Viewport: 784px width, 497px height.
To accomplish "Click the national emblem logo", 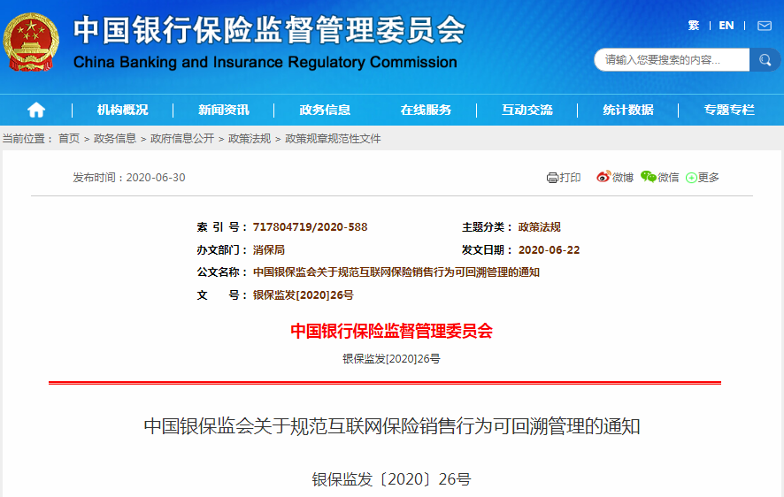I will (x=31, y=42).
